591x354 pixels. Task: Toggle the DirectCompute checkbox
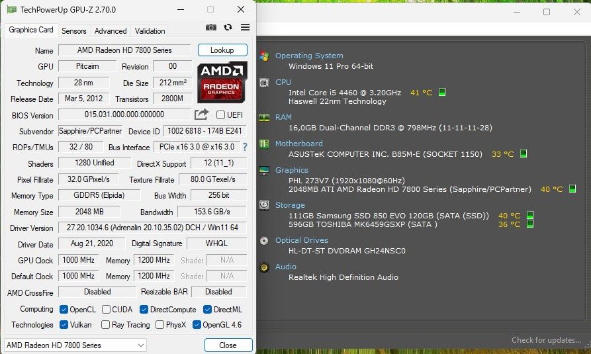(x=144, y=310)
